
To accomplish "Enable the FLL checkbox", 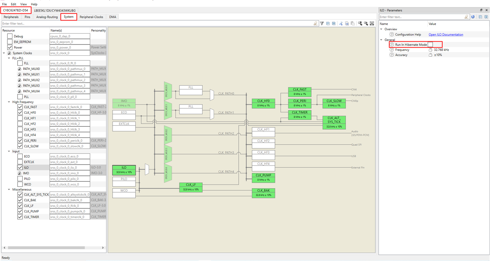I will tap(20, 63).
